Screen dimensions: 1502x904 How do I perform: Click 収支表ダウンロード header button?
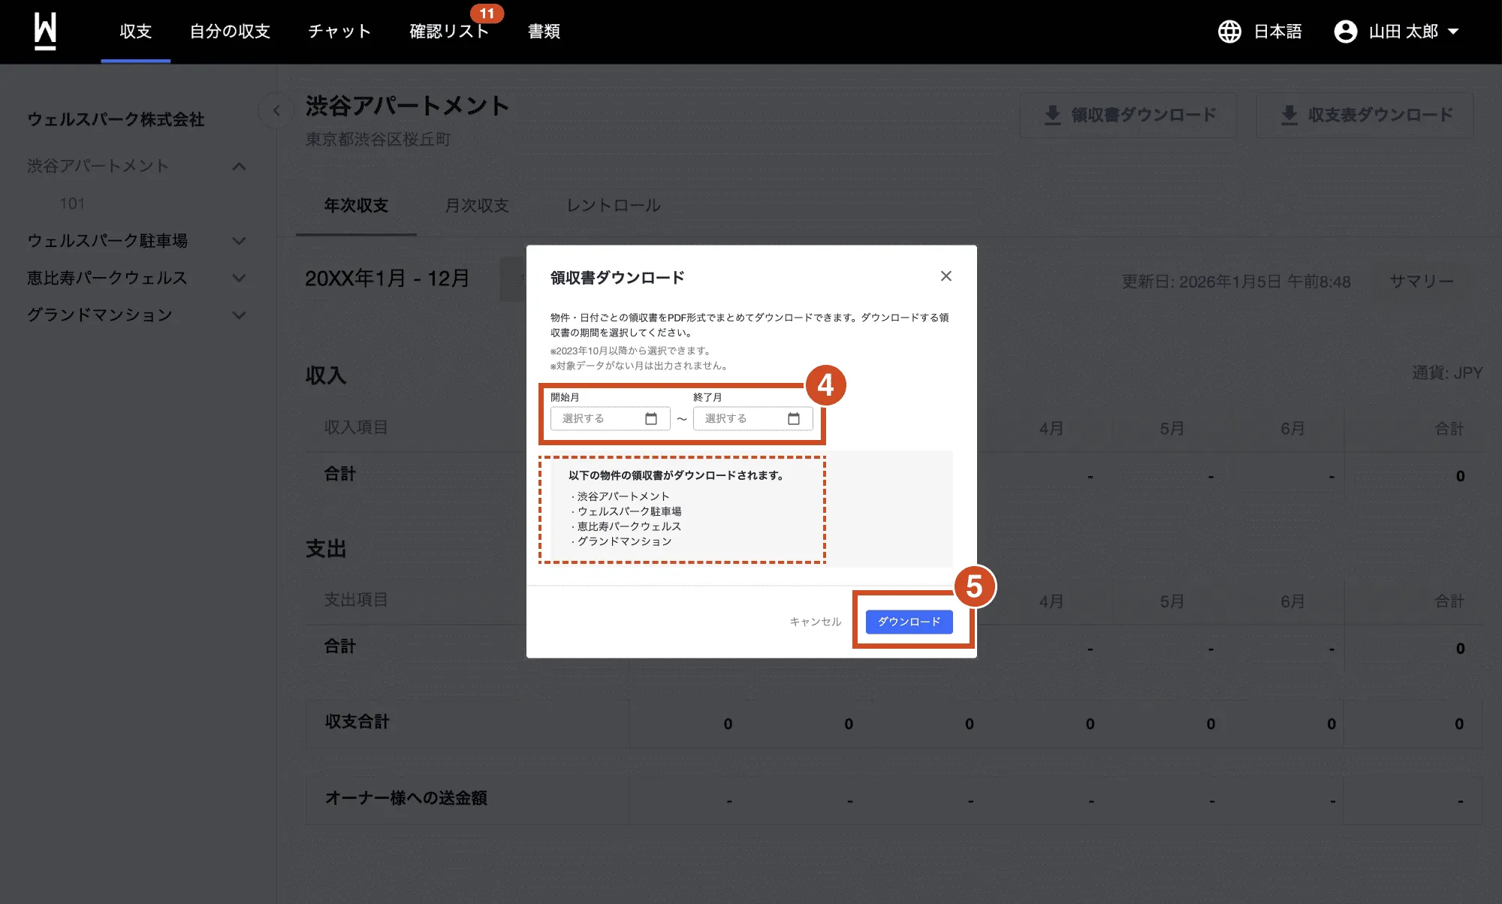click(1365, 115)
